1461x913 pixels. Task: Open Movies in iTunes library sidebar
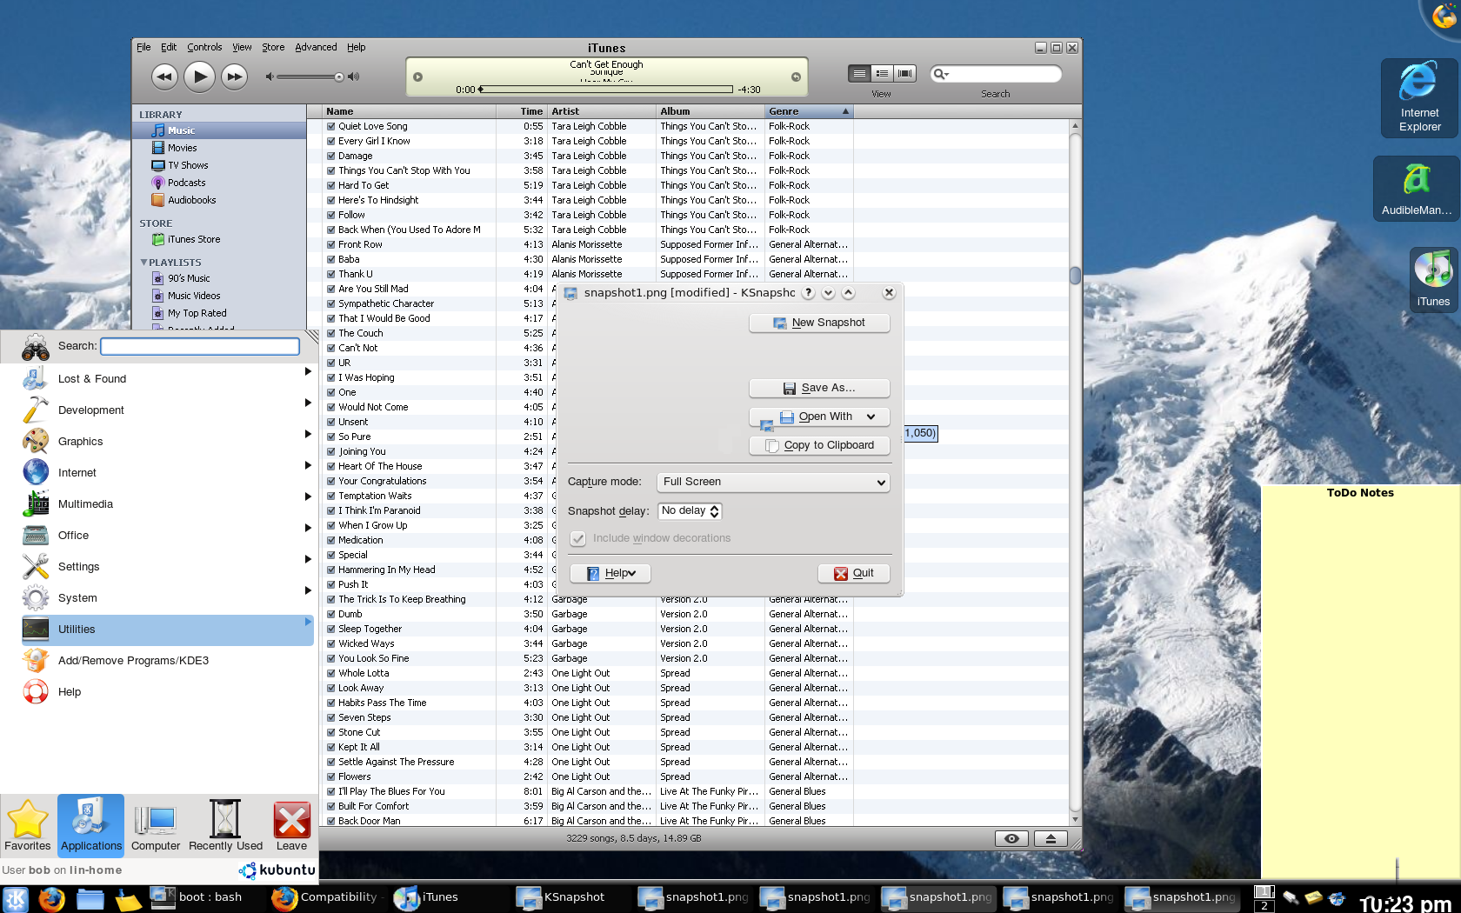[x=182, y=148]
